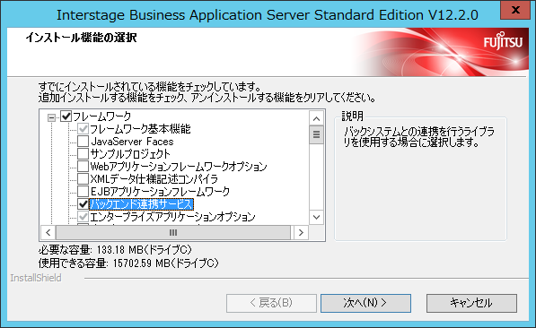Viewport: 536px width, 328px height.
Task: Select highlighted バックエンド連携サービス item
Action: pyautogui.click(x=142, y=204)
